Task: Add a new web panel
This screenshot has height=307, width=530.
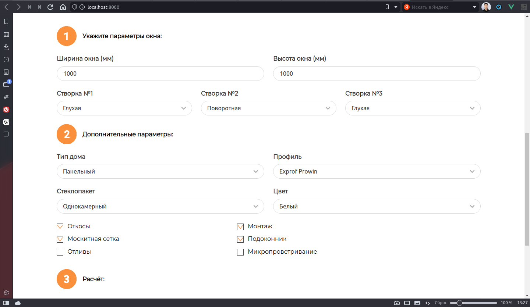Action: [6, 134]
